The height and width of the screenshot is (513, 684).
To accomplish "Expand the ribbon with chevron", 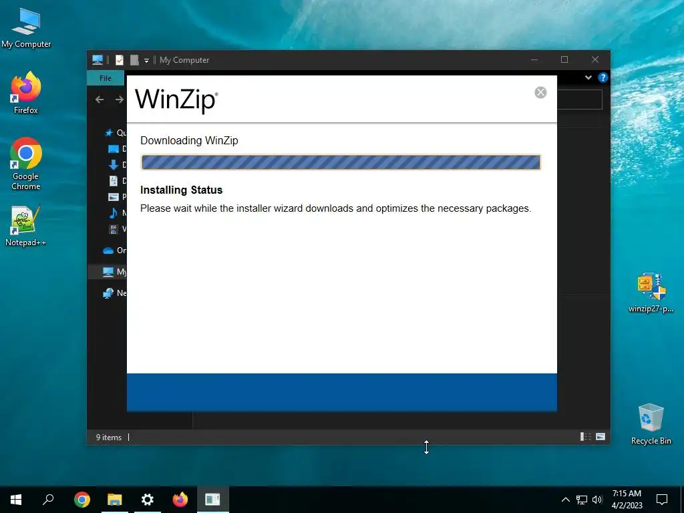I will 588,77.
